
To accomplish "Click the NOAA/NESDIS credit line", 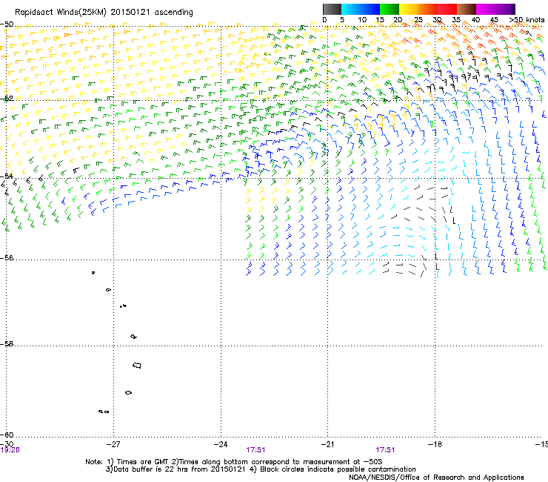I will point(436,477).
